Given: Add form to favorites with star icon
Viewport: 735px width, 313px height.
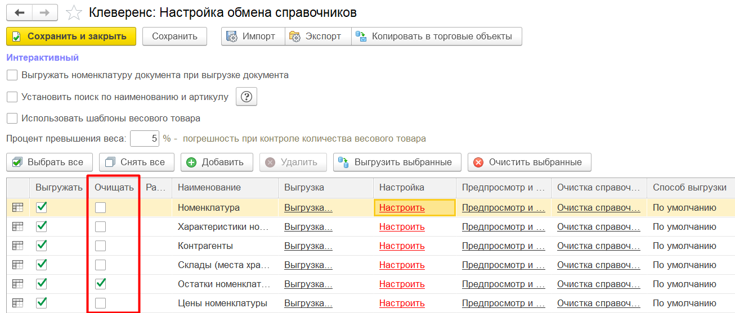Looking at the screenshot, I should [x=73, y=12].
